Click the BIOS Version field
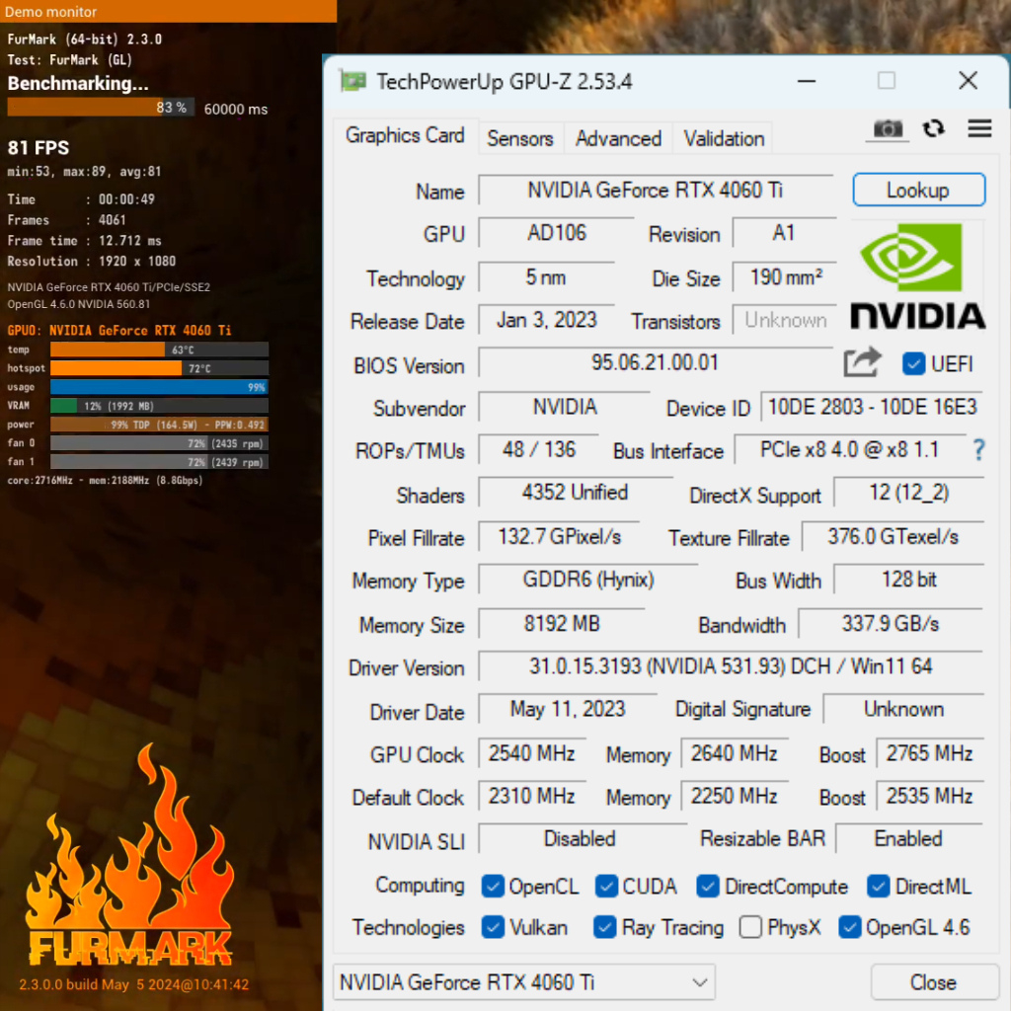 pos(656,362)
